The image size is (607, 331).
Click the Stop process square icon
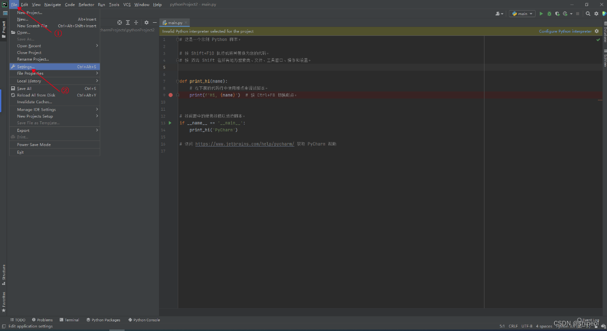coord(578,14)
